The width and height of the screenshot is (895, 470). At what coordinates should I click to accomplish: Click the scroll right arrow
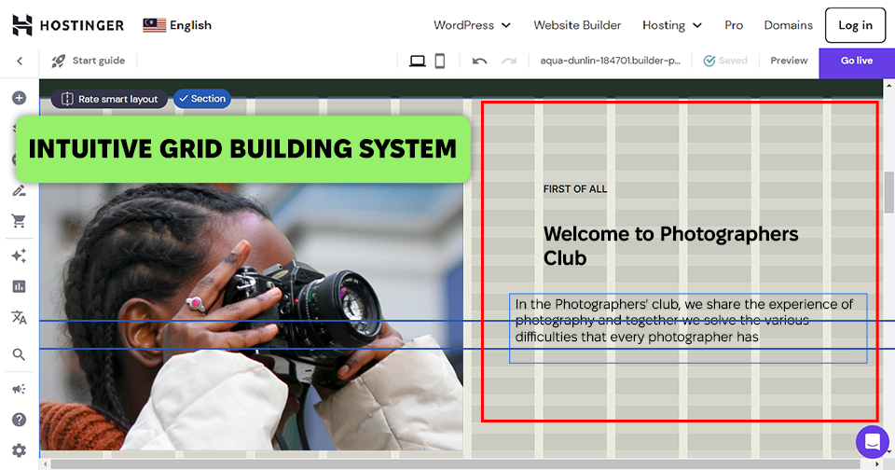878,463
